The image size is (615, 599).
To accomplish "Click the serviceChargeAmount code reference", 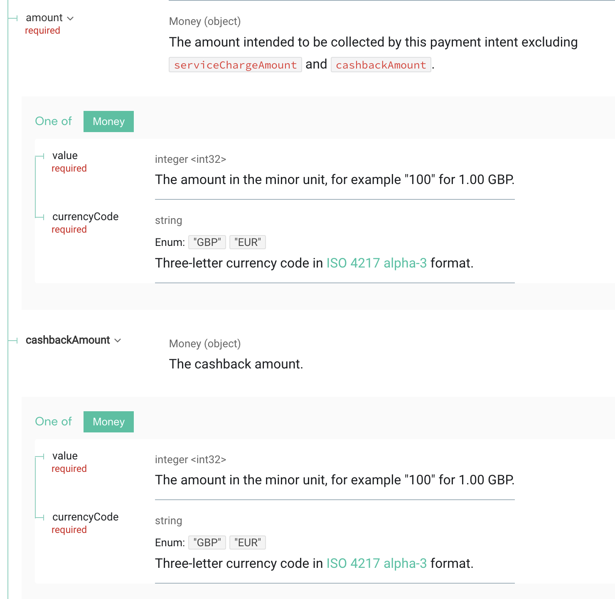I will click(x=235, y=65).
